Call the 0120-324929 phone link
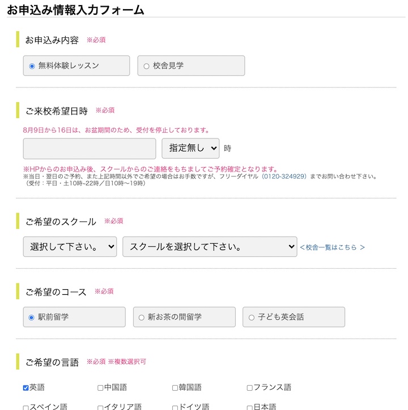This screenshot has width=408, height=410. (x=284, y=176)
